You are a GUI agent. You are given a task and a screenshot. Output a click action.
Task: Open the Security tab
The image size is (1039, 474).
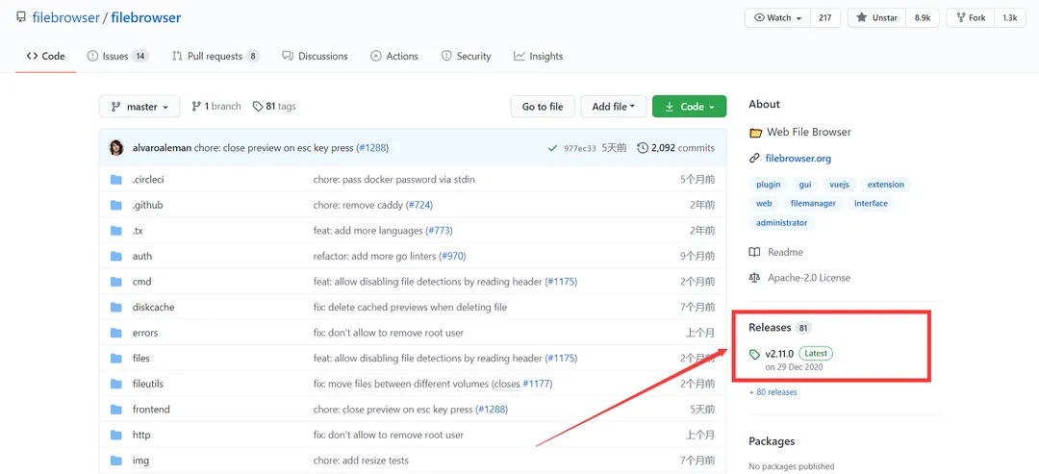466,57
